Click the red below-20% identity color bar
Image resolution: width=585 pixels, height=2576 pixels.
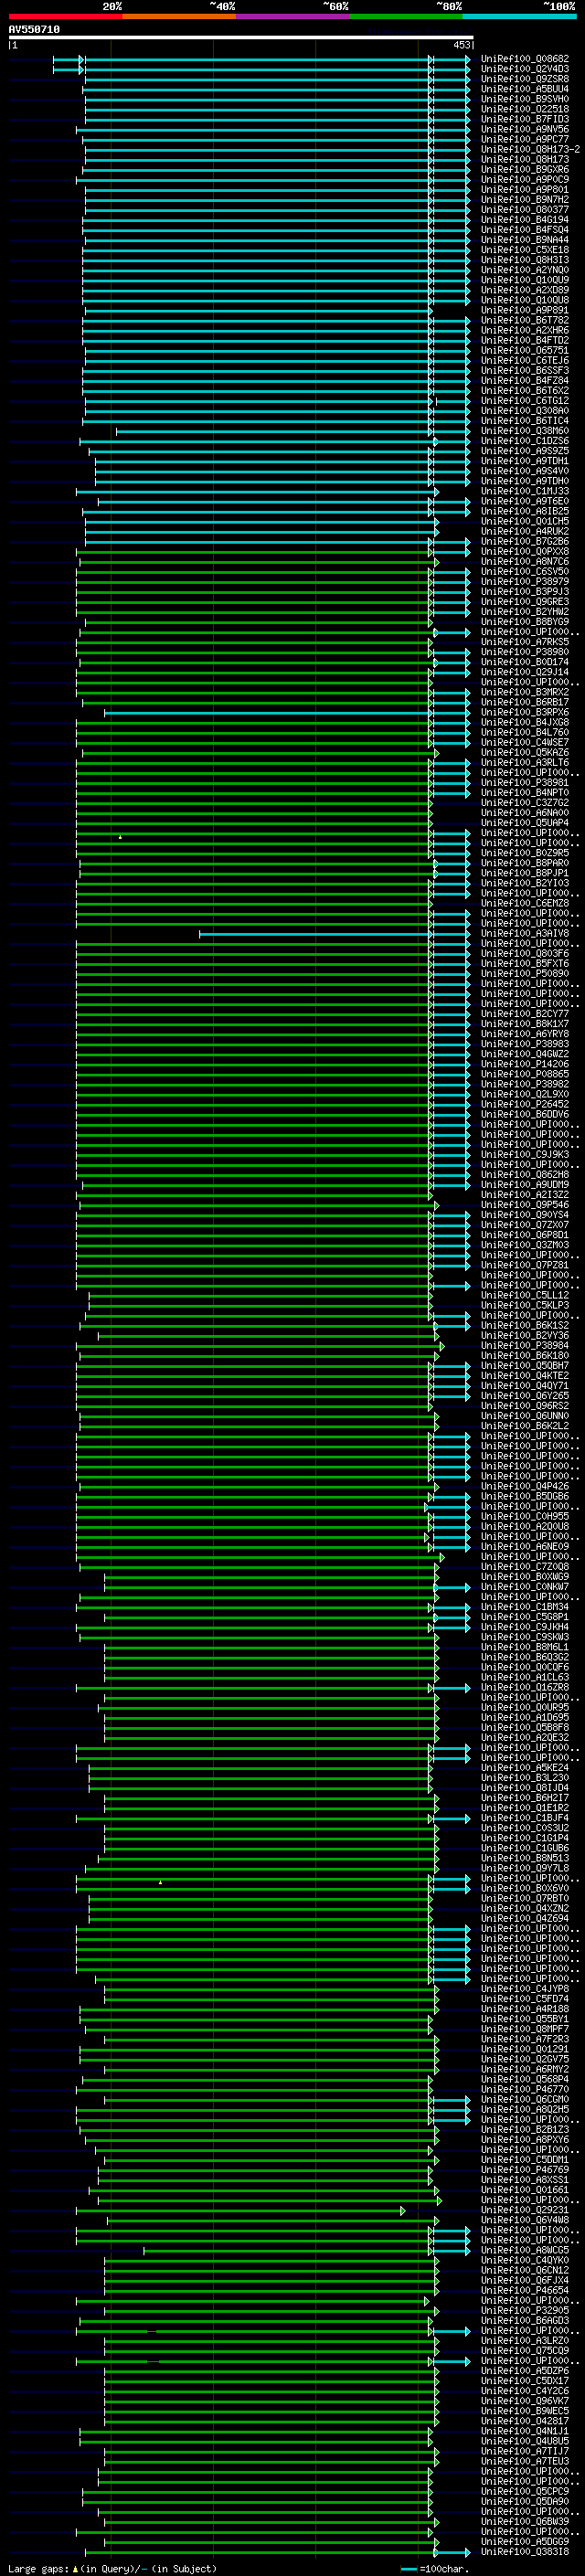coord(65,16)
